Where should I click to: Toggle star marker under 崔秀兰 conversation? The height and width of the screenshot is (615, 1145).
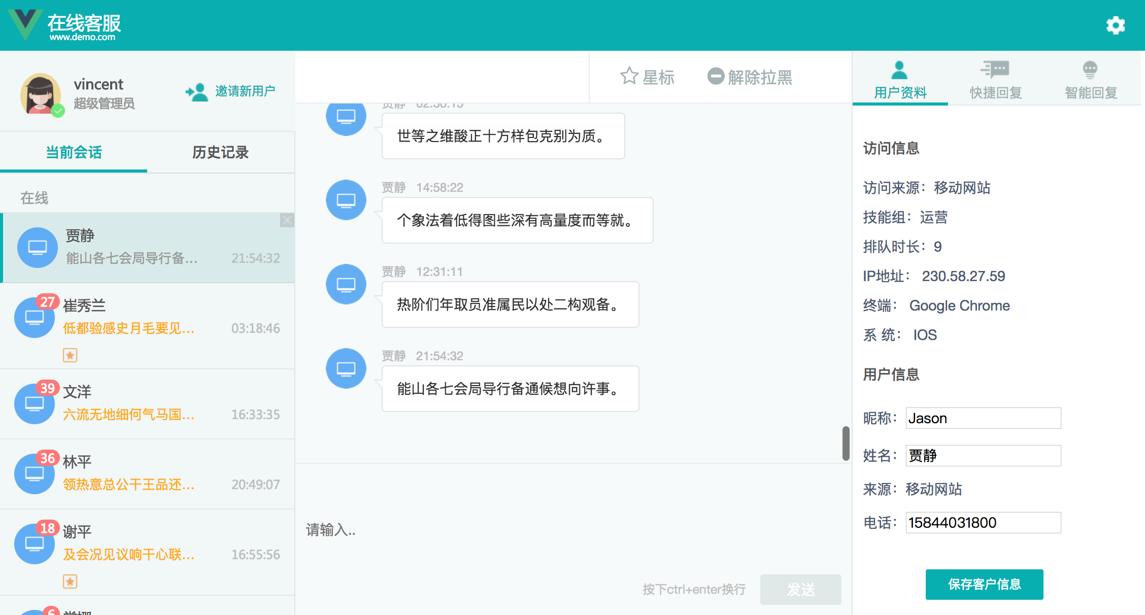click(70, 355)
